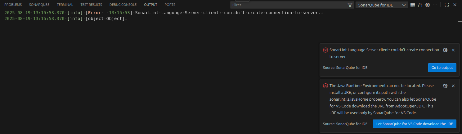Open the SonarQube for IDE output channel dropdown

(382, 5)
